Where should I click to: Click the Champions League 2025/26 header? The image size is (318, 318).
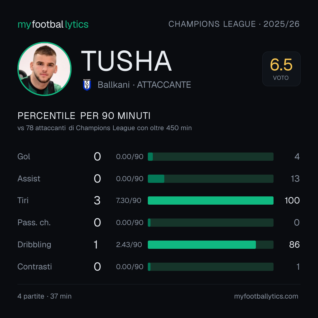point(234,24)
